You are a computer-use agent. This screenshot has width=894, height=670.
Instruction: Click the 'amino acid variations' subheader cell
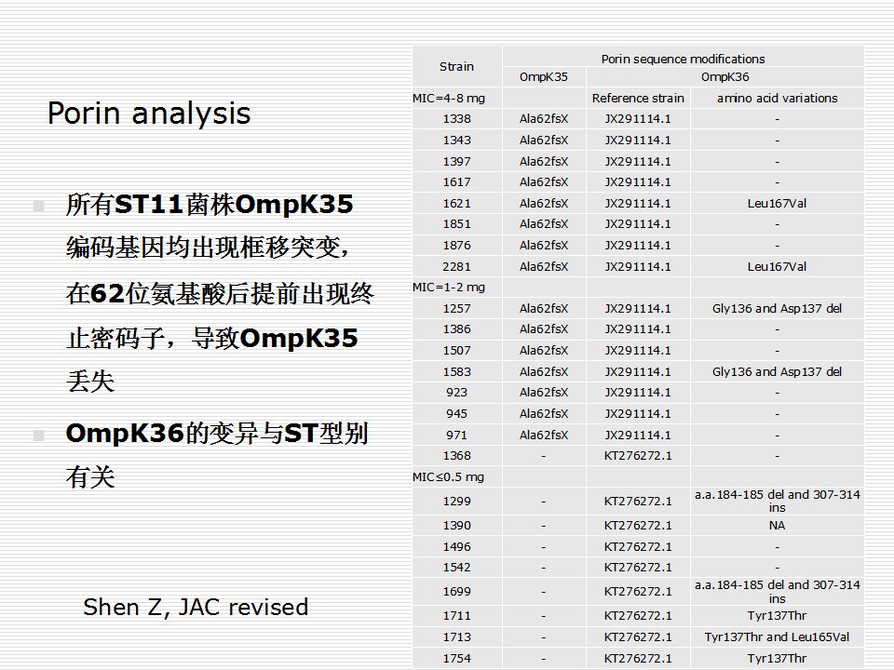point(777,98)
